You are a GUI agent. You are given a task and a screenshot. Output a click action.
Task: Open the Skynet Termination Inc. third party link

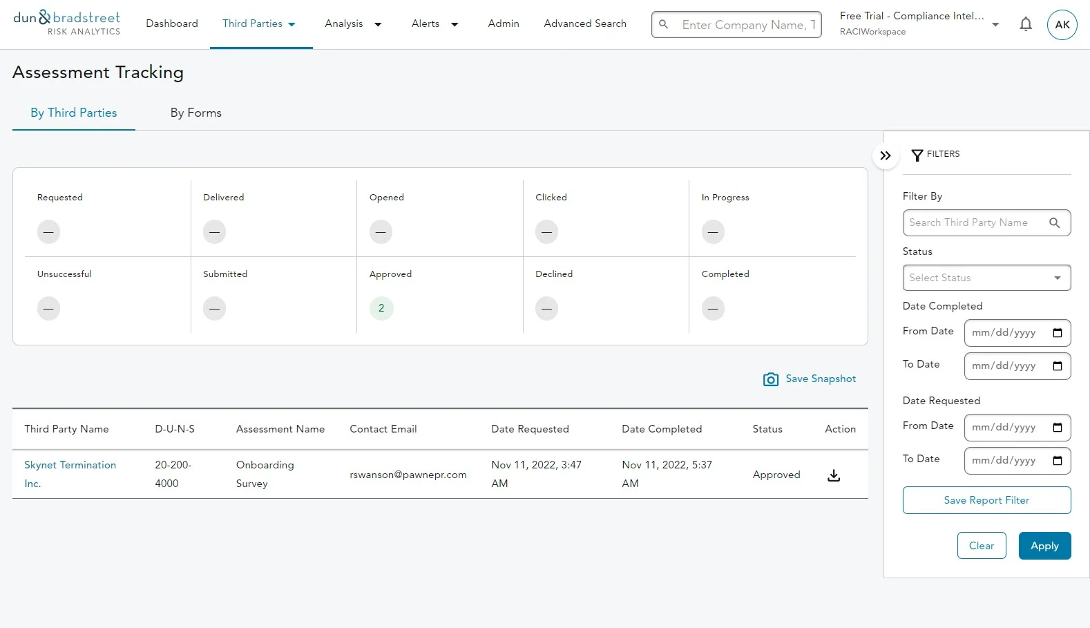(x=70, y=474)
